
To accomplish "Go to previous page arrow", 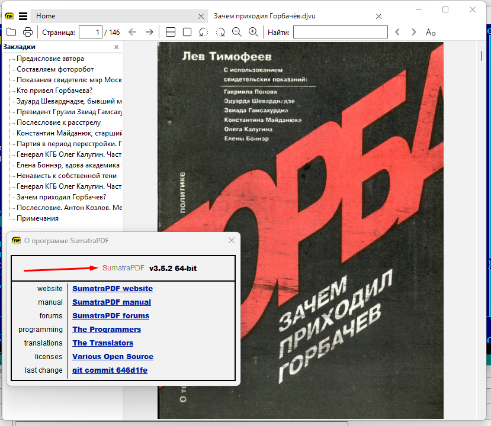I will [x=133, y=32].
